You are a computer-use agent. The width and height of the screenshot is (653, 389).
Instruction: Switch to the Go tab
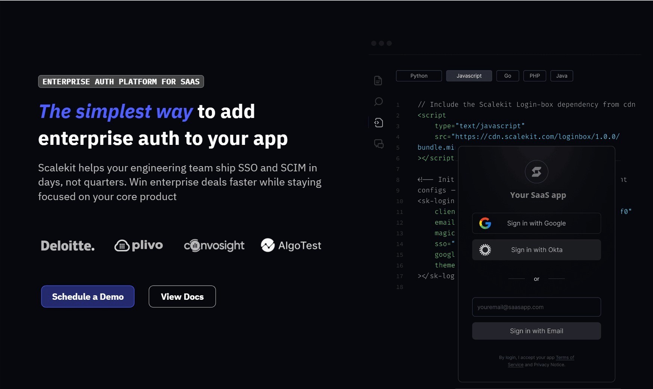pyautogui.click(x=508, y=76)
